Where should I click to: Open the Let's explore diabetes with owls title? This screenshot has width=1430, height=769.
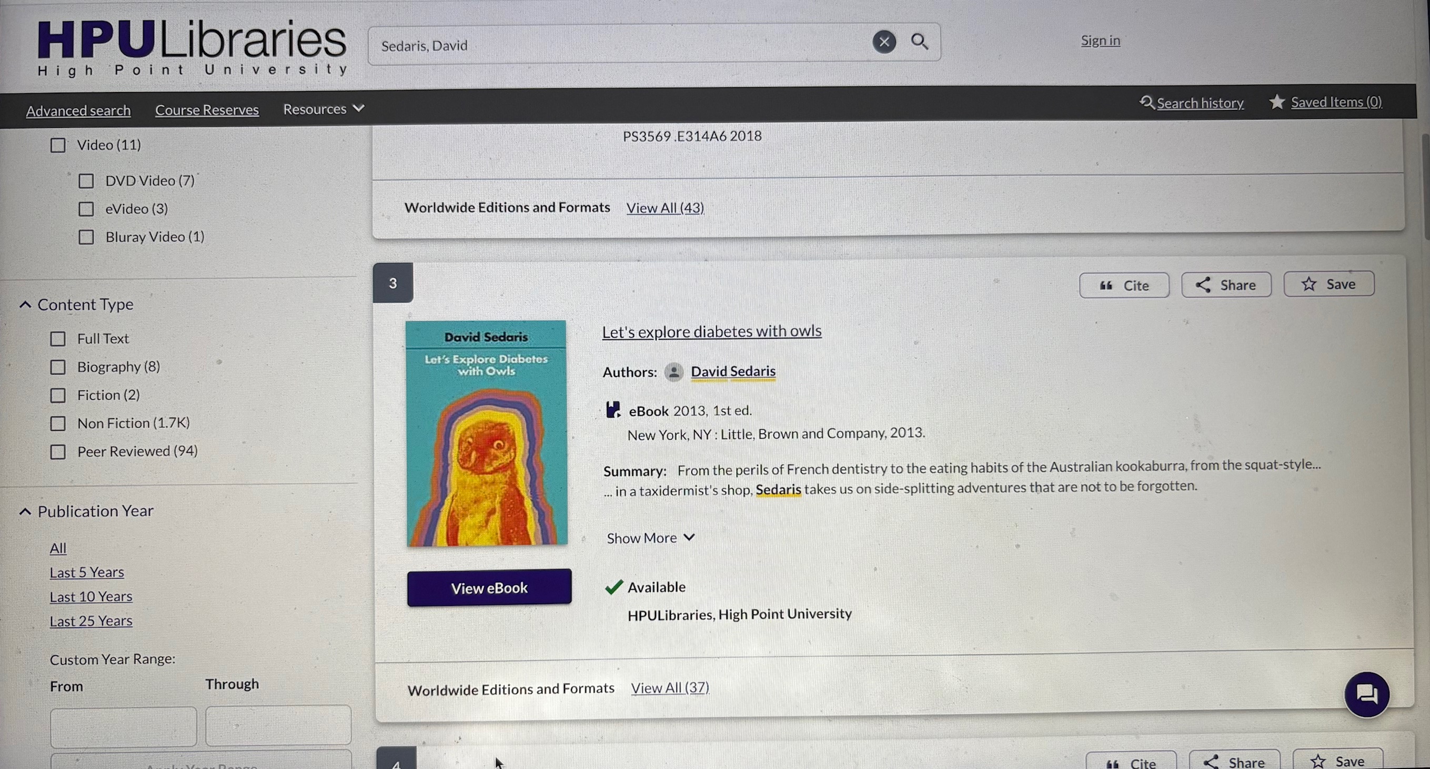[x=712, y=331]
